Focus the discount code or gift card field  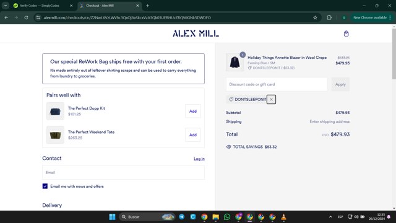point(277,84)
